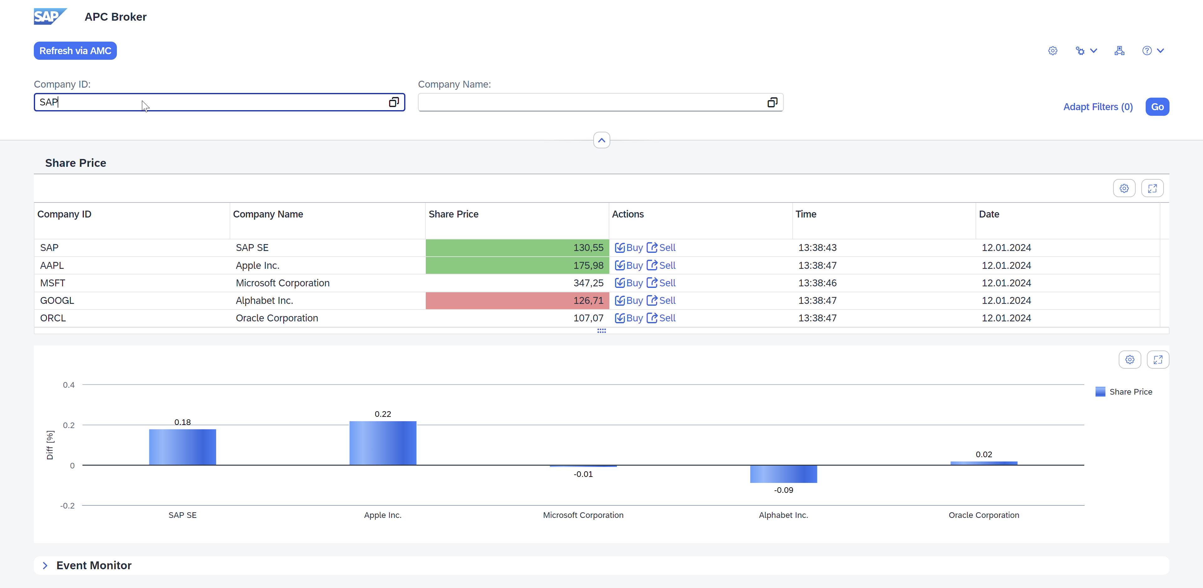1203x588 pixels.
Task: Open value help for Company Name field
Action: tap(772, 102)
